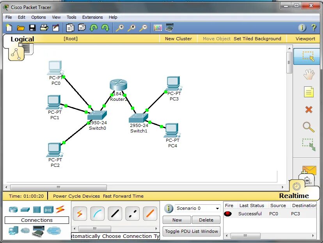This screenshot has height=243, width=323.
Task: Select Switches device category icon
Action: [25, 209]
